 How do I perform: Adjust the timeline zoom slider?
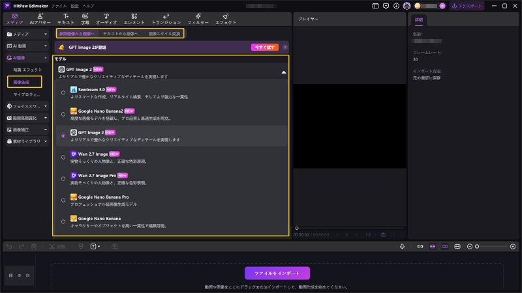492,247
